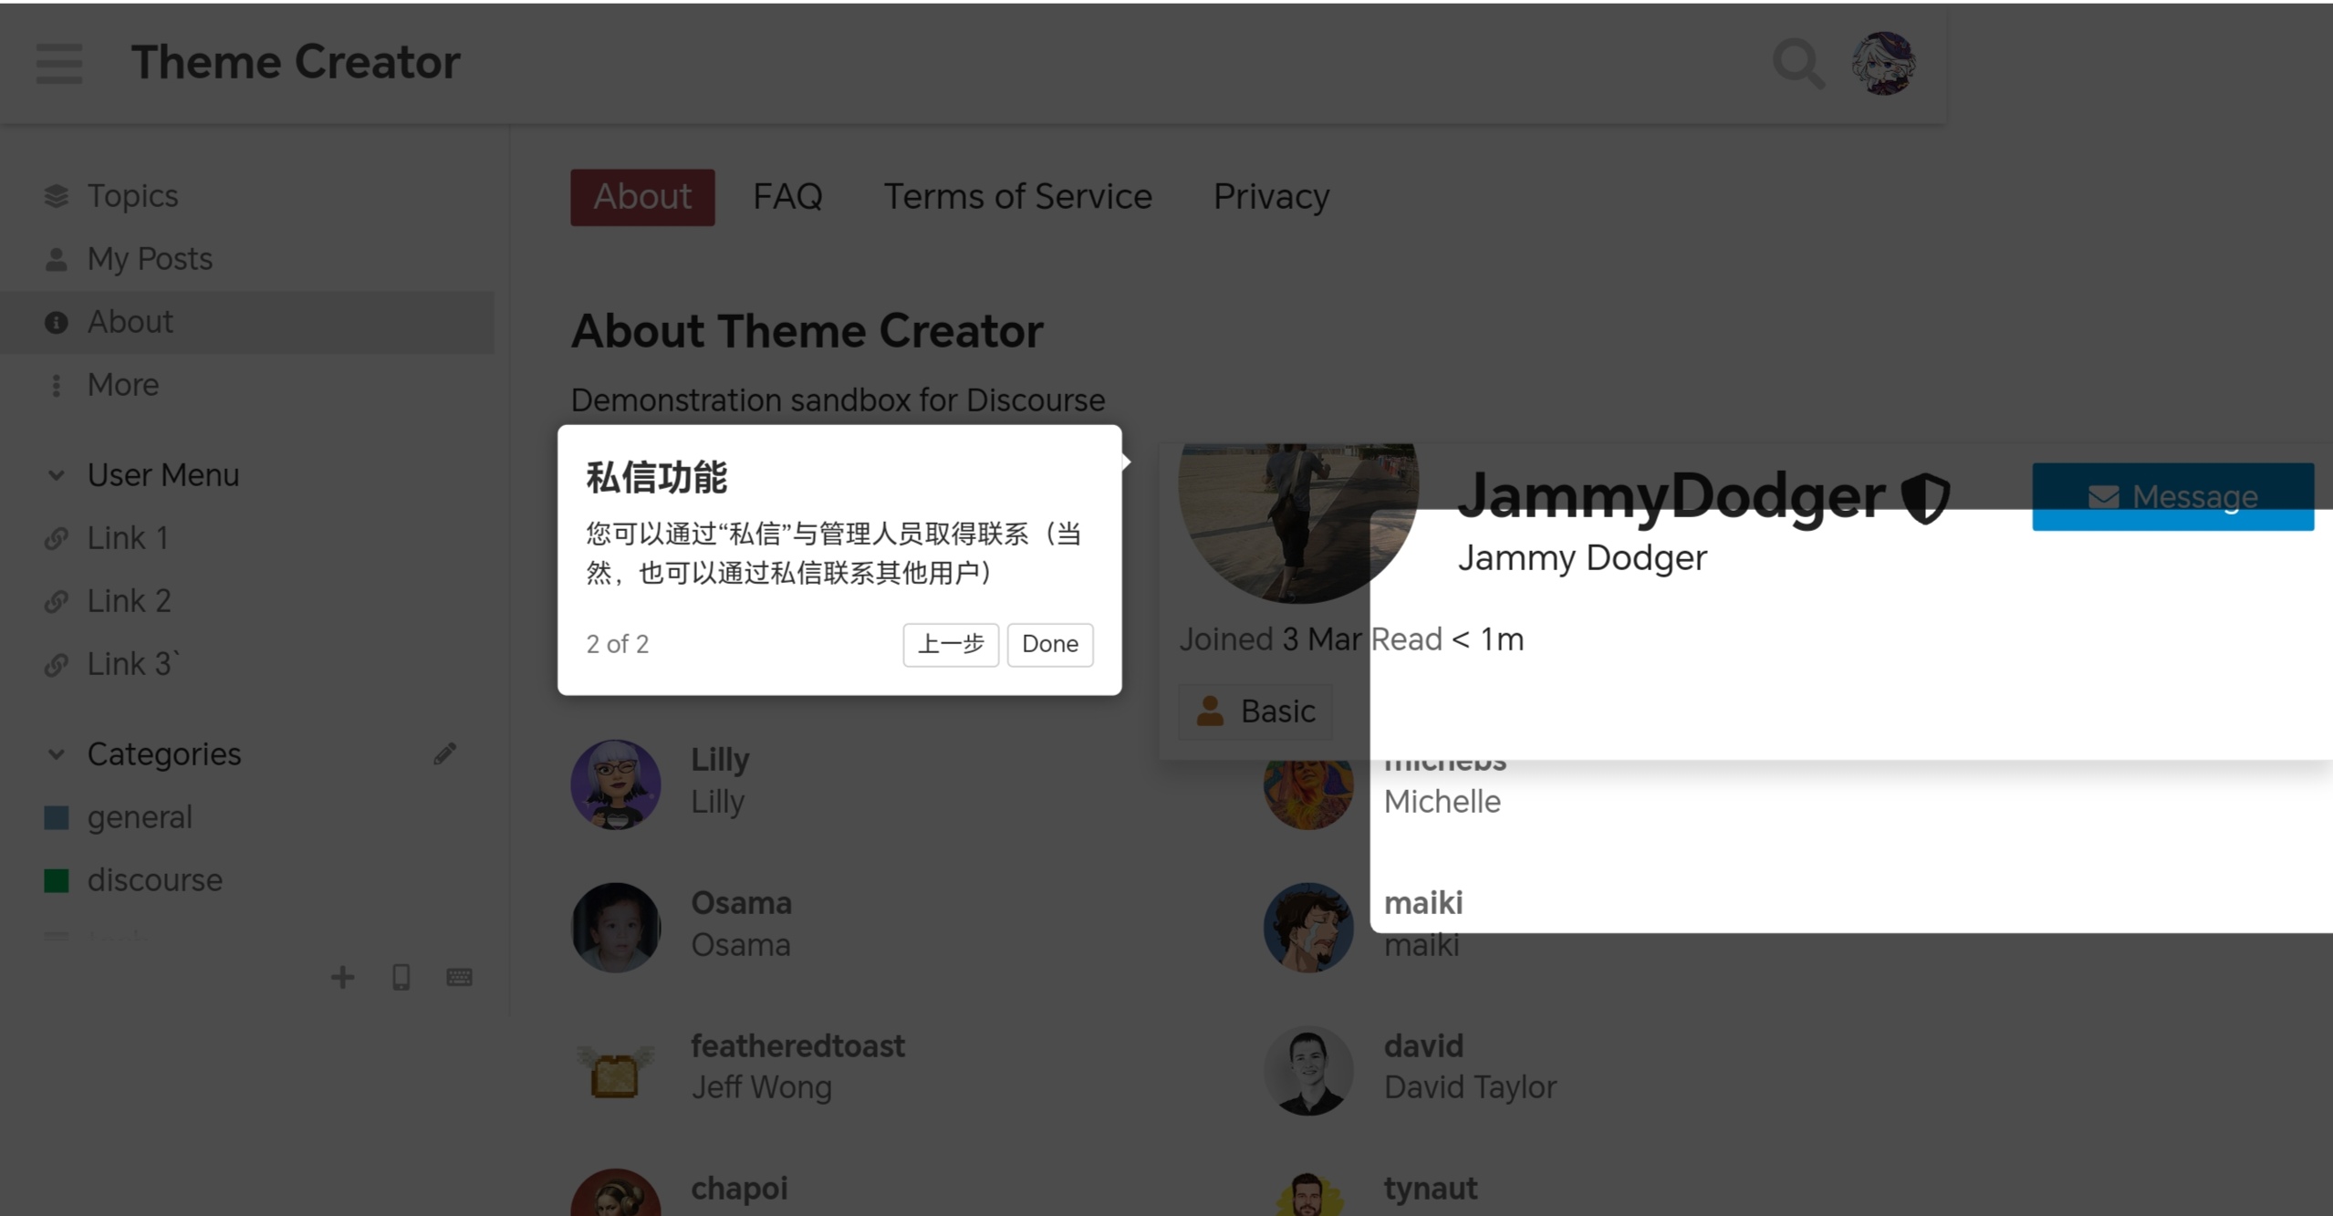2333x1216 pixels.
Task: Collapse the Categories section
Action: click(x=57, y=754)
